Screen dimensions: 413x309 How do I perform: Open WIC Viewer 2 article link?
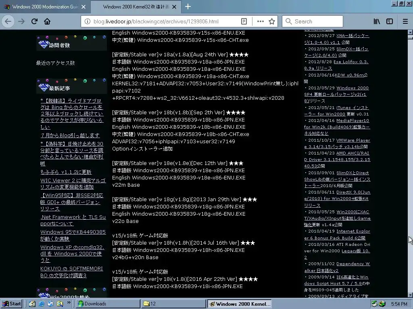(x=73, y=183)
